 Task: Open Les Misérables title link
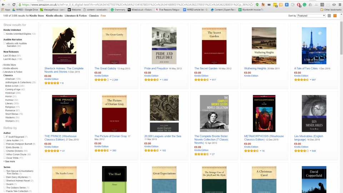(x=308, y=138)
